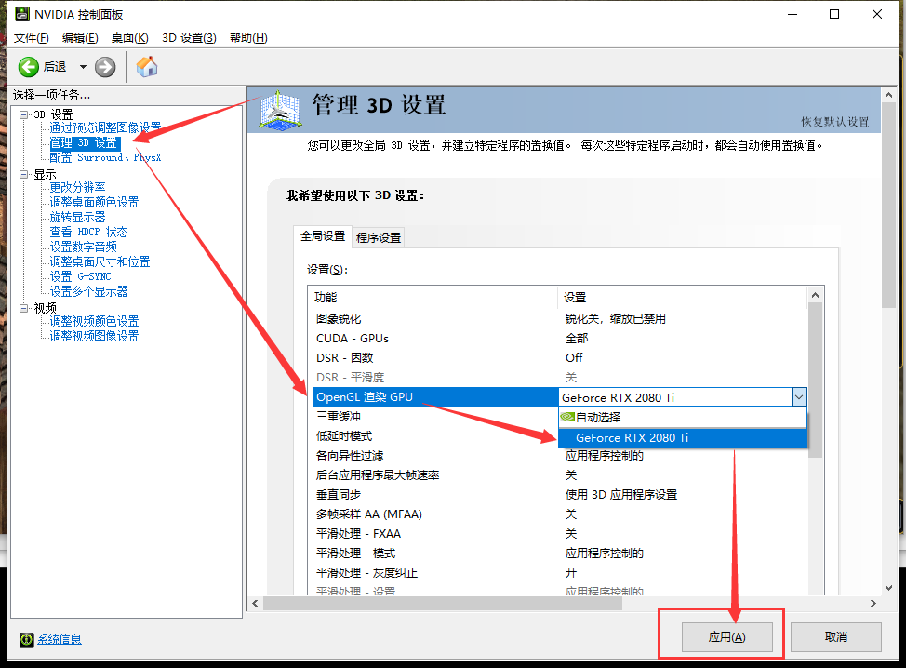Viewport: 906px width, 668px height.
Task: Select the 各向异性过滤 settings row
Action: [x=559, y=456]
